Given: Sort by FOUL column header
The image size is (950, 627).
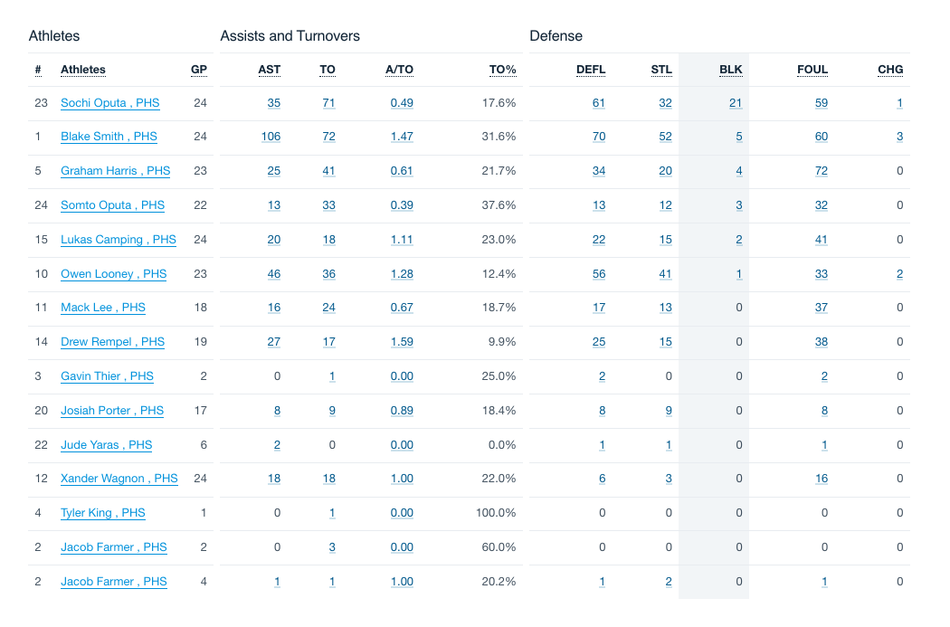Looking at the screenshot, I should click(x=812, y=70).
